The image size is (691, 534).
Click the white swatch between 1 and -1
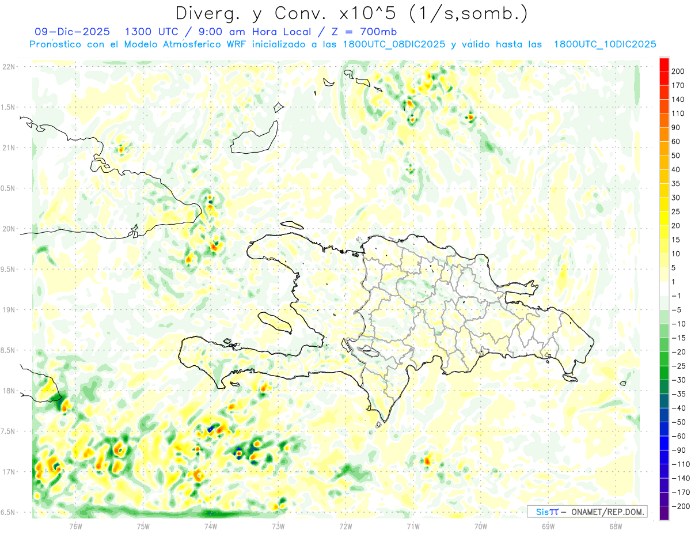(664, 289)
